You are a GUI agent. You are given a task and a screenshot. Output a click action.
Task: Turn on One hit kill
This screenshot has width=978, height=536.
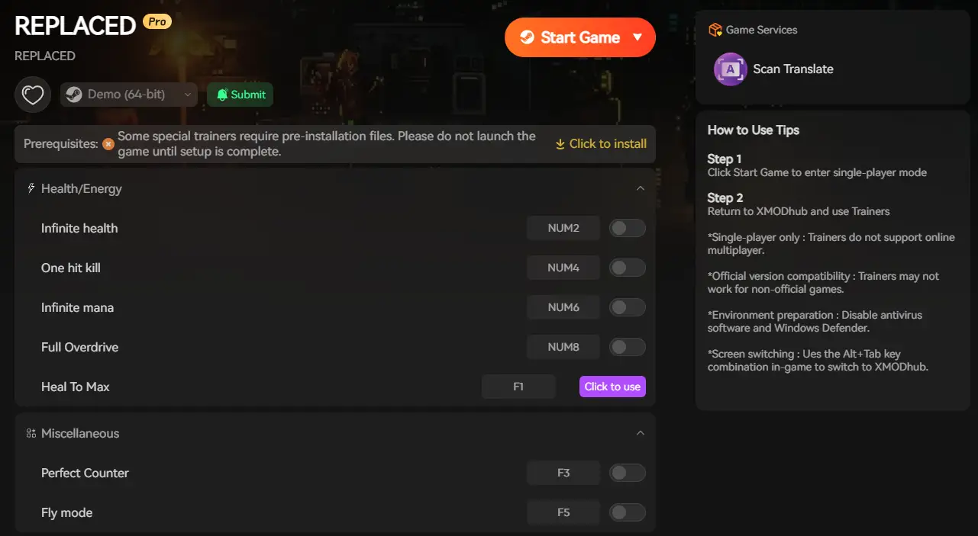(x=627, y=268)
